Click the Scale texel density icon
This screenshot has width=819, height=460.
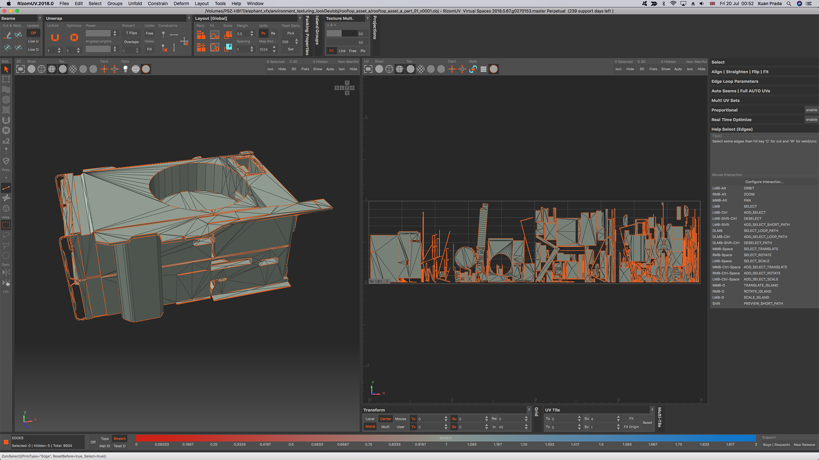pyautogui.click(x=229, y=34)
